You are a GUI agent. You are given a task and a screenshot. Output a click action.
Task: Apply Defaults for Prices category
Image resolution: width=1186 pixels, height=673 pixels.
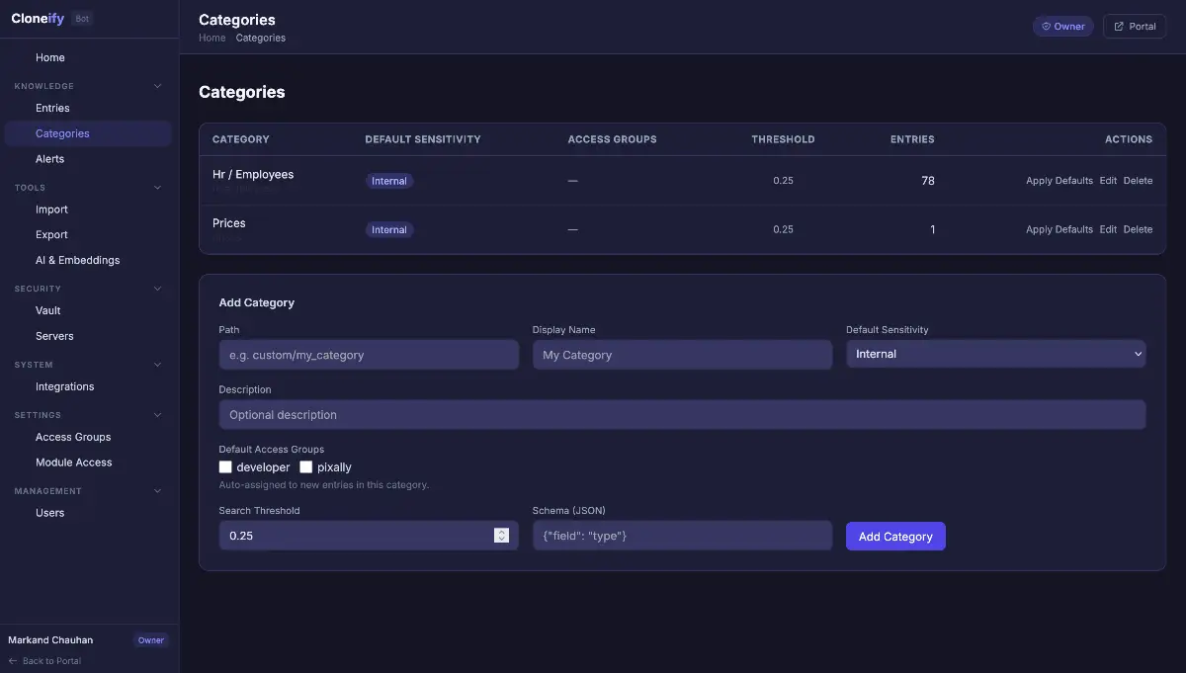point(1059,229)
